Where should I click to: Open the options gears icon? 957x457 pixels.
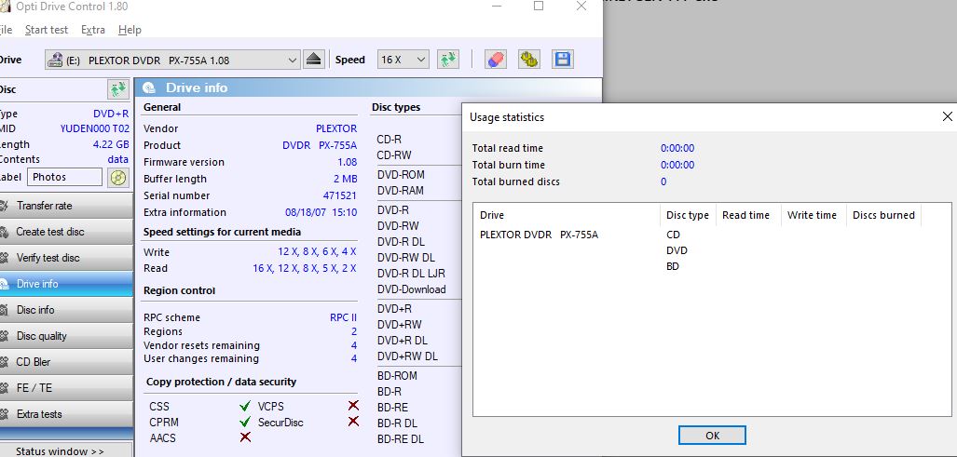click(x=529, y=60)
